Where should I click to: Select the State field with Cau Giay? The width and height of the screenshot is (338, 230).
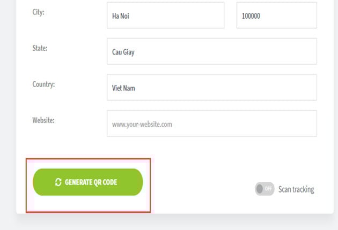[212, 51]
